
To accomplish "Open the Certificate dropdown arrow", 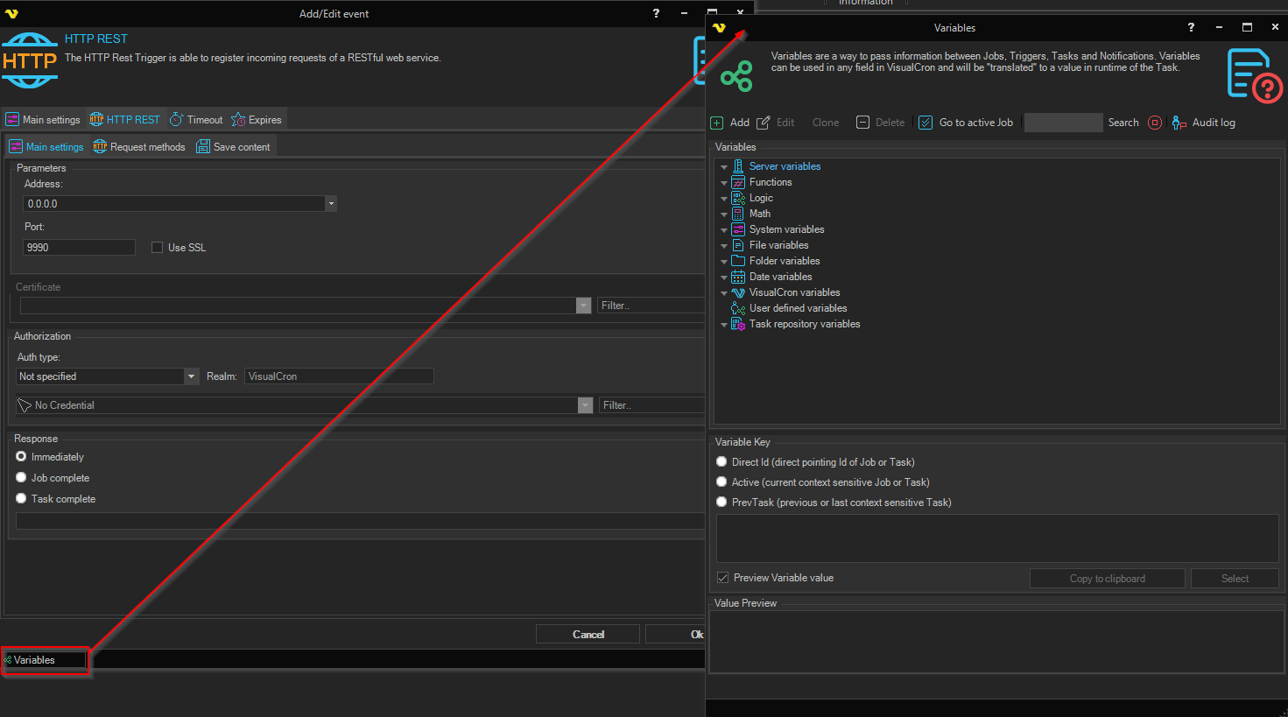I will coord(583,306).
